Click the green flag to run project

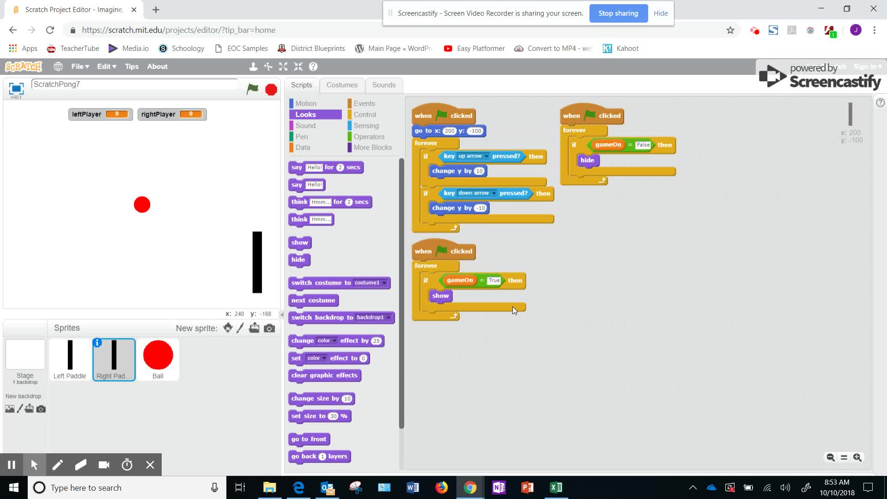pyautogui.click(x=252, y=89)
